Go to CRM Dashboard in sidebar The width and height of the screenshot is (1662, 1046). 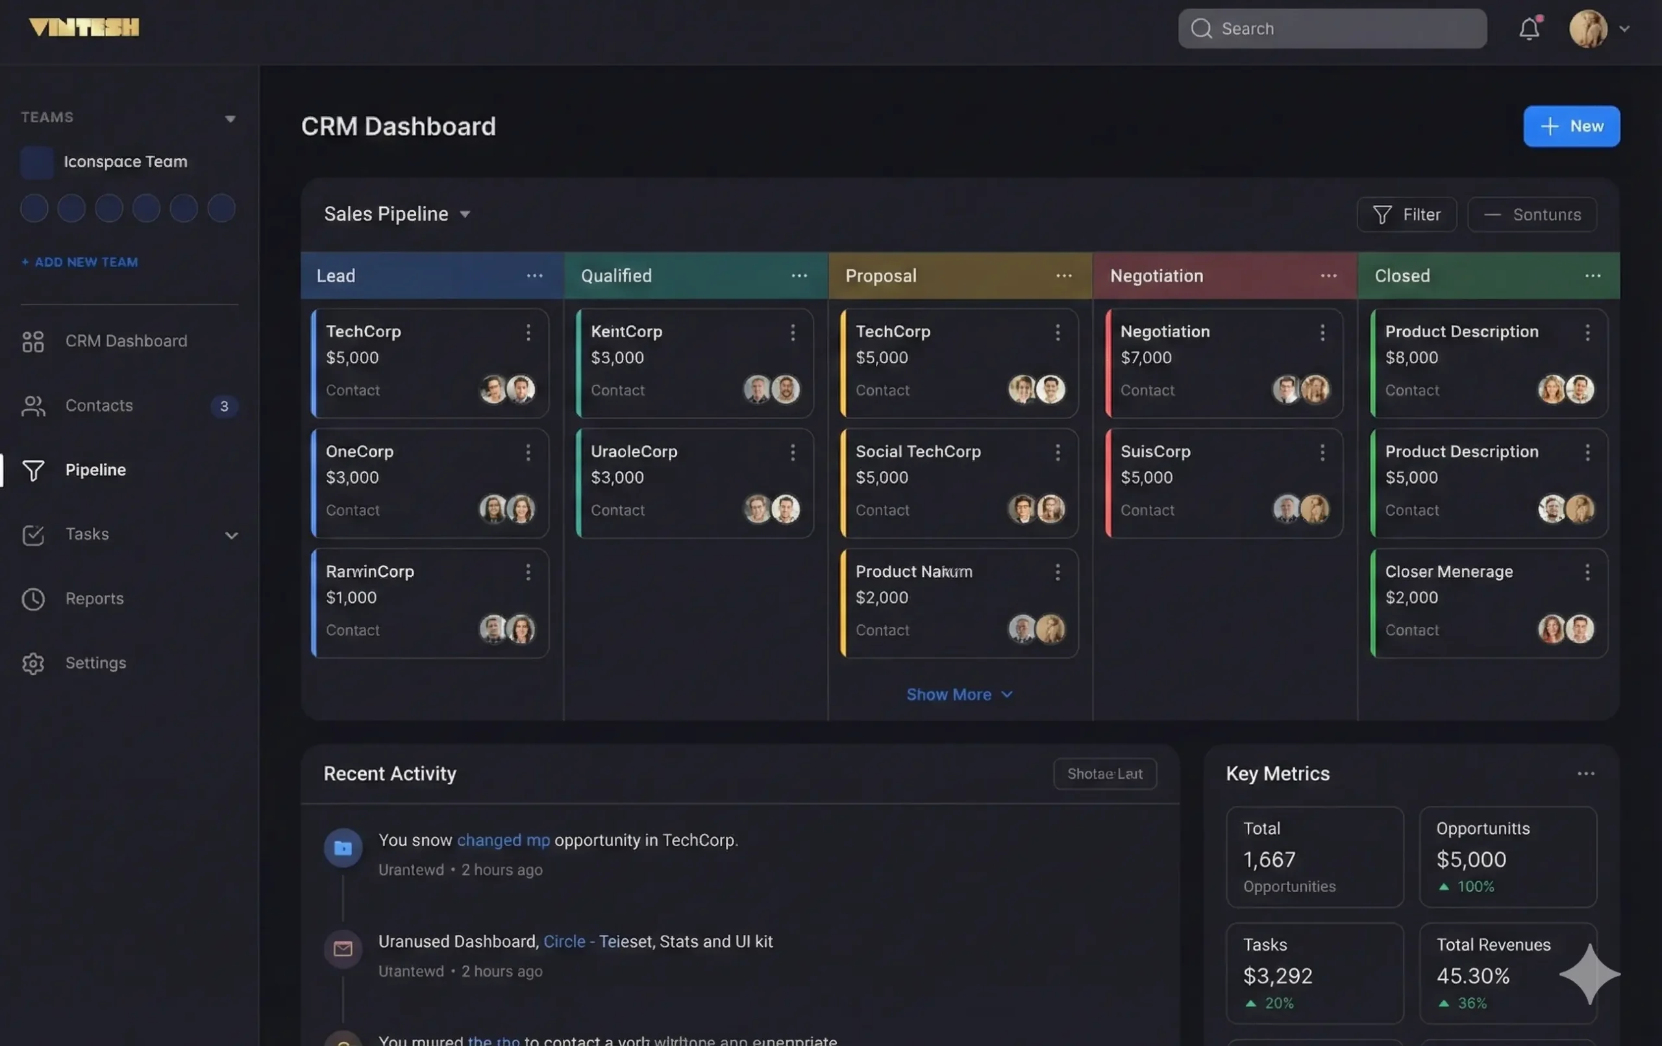pyautogui.click(x=125, y=341)
